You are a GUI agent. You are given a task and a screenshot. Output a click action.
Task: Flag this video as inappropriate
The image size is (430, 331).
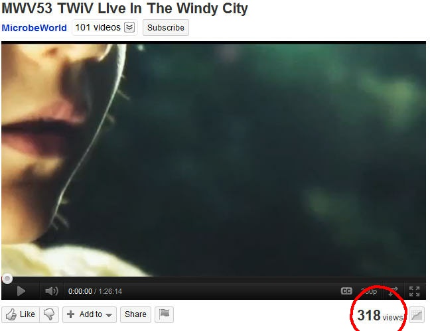click(164, 314)
